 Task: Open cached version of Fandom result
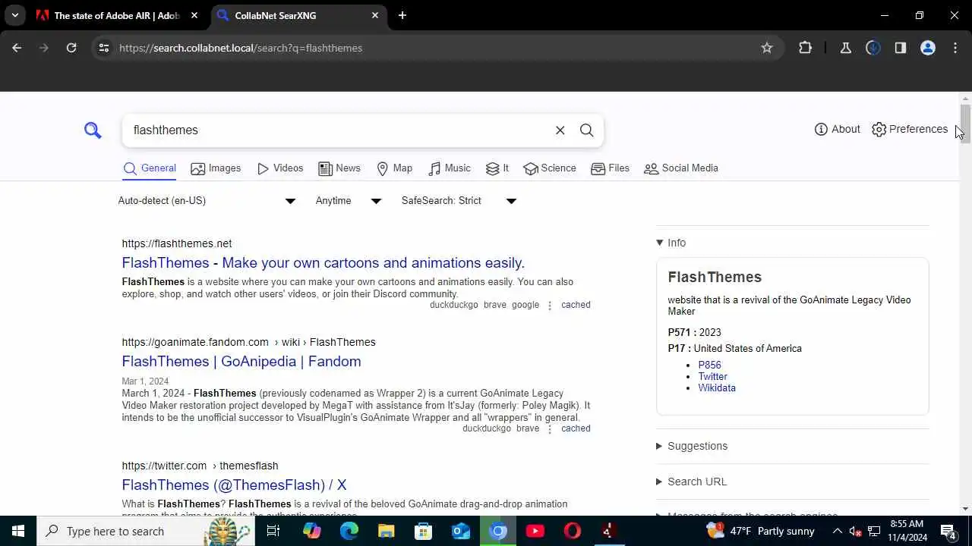576,428
